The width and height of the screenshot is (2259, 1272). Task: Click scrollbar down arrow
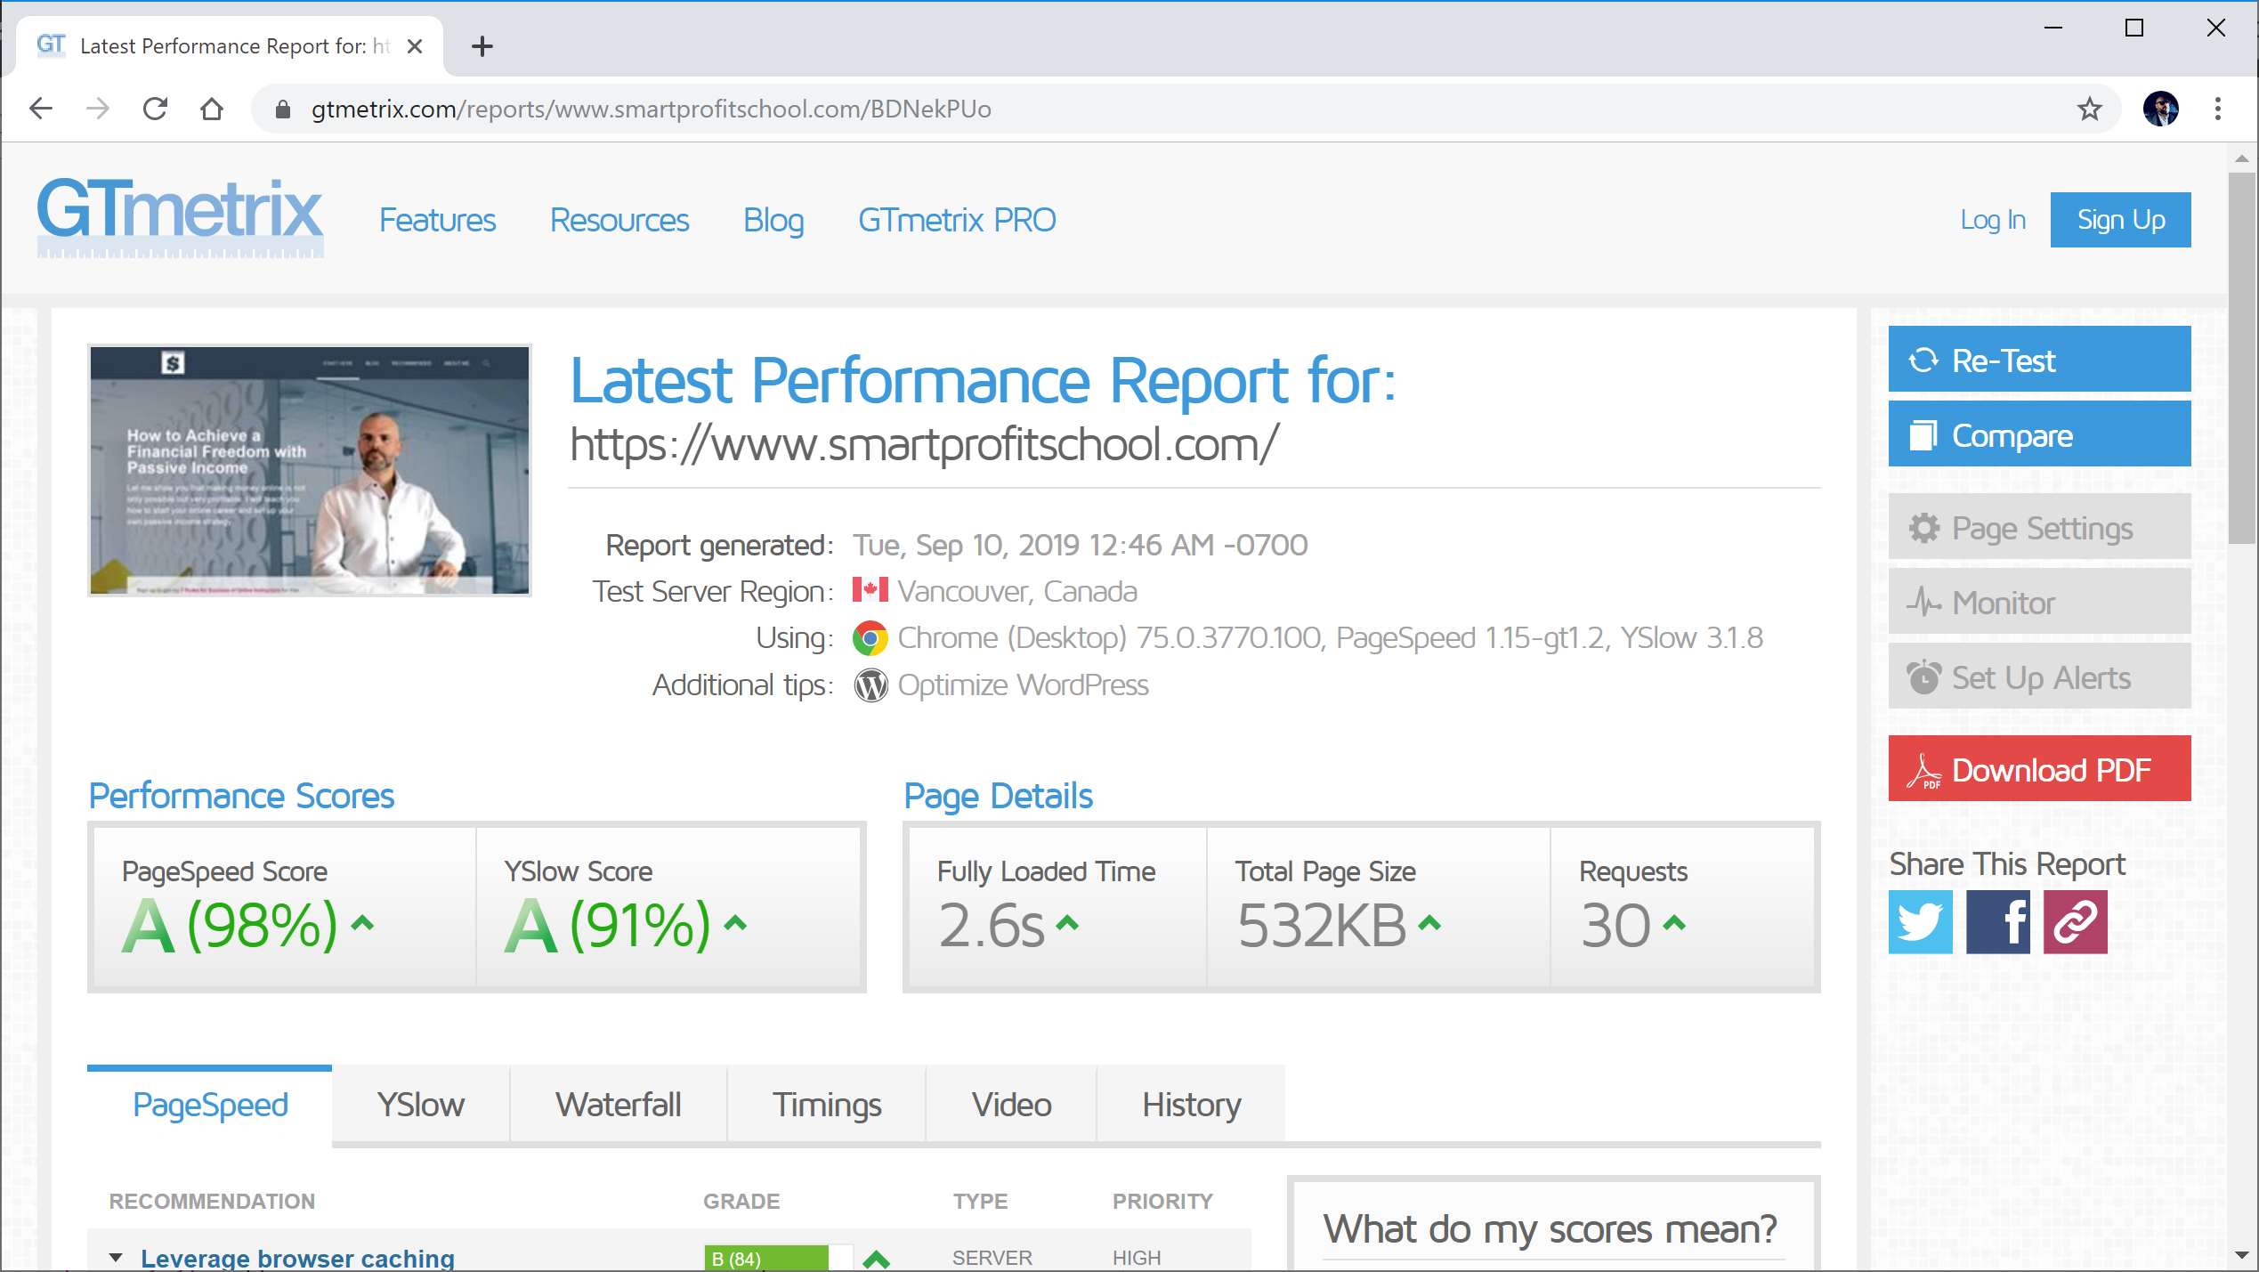tap(2241, 1255)
